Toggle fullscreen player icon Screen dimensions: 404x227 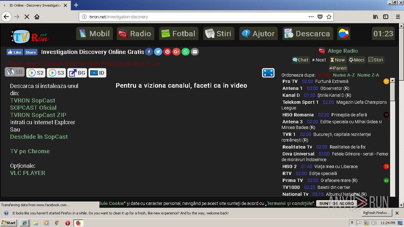(x=268, y=73)
